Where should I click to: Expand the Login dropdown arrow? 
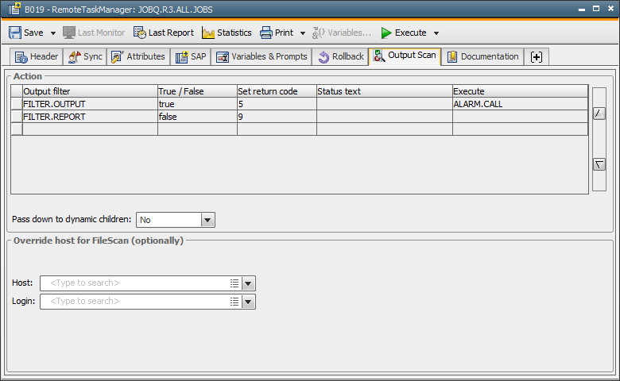pos(248,302)
